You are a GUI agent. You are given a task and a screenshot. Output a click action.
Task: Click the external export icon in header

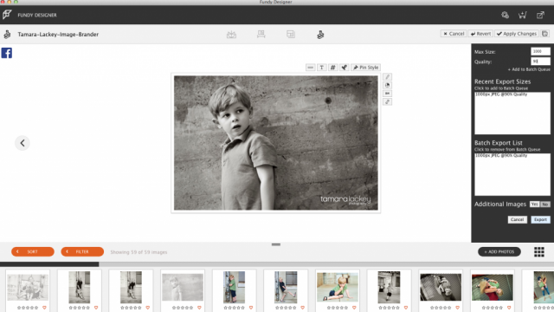click(540, 15)
